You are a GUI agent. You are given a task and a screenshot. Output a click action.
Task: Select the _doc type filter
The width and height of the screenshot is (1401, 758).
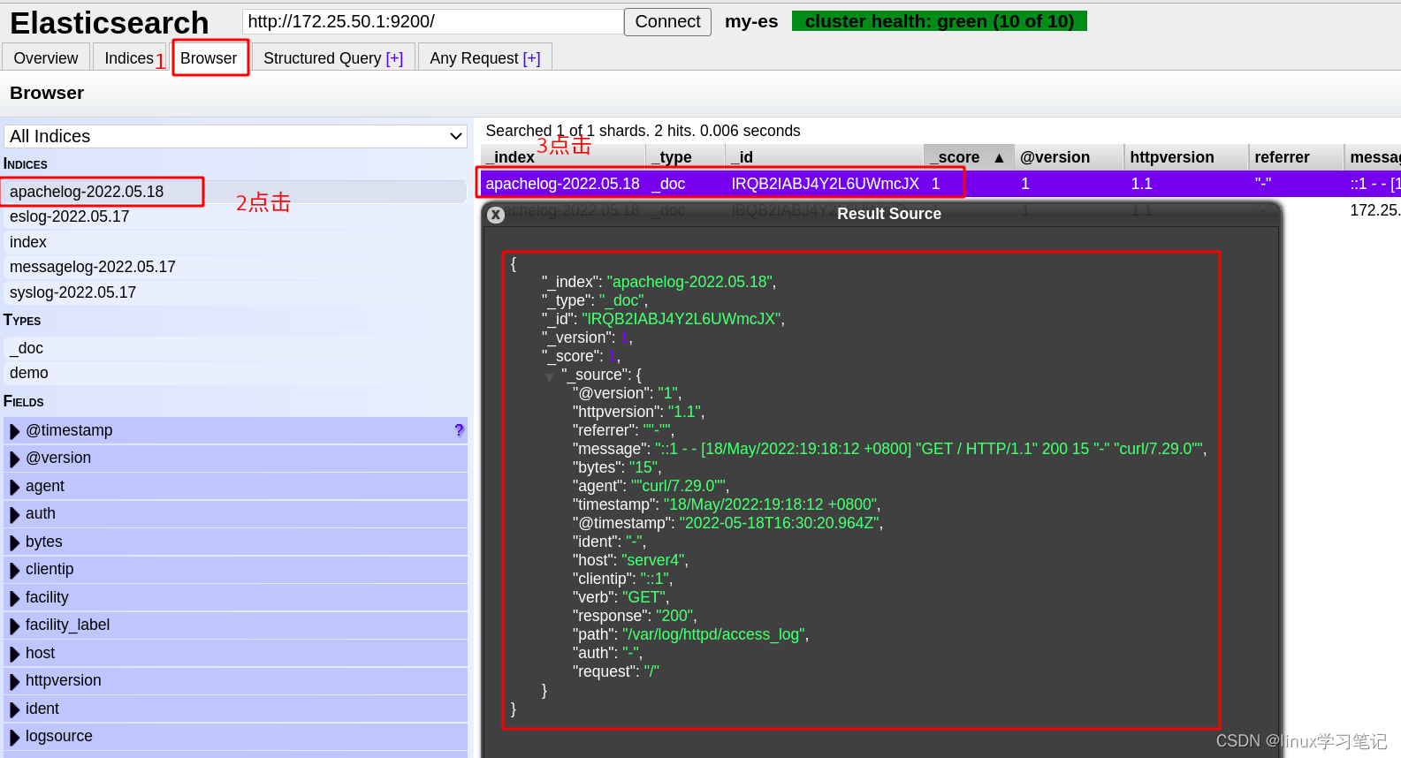click(x=235, y=348)
